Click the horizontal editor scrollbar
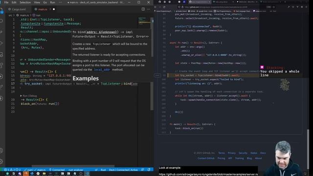Image resolution: width=313 pixels, height=176 pixels. coord(73,166)
